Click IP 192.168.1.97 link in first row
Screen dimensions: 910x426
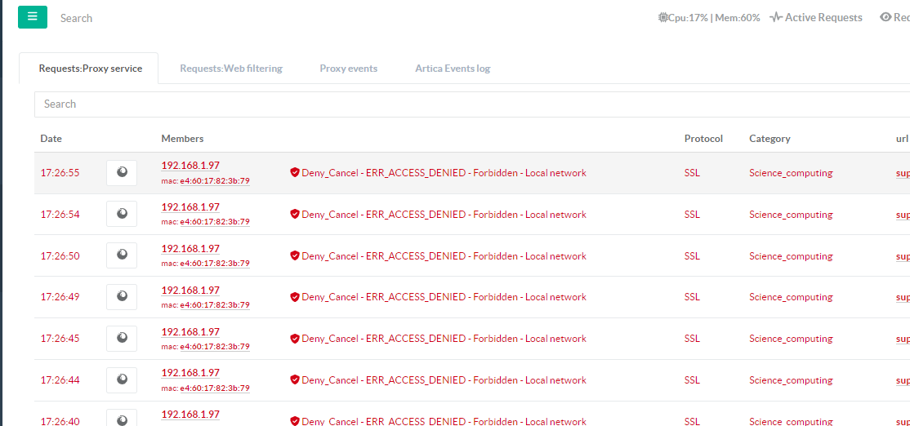[x=190, y=166]
